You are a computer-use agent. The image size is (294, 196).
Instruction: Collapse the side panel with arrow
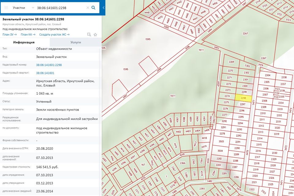(104, 8)
